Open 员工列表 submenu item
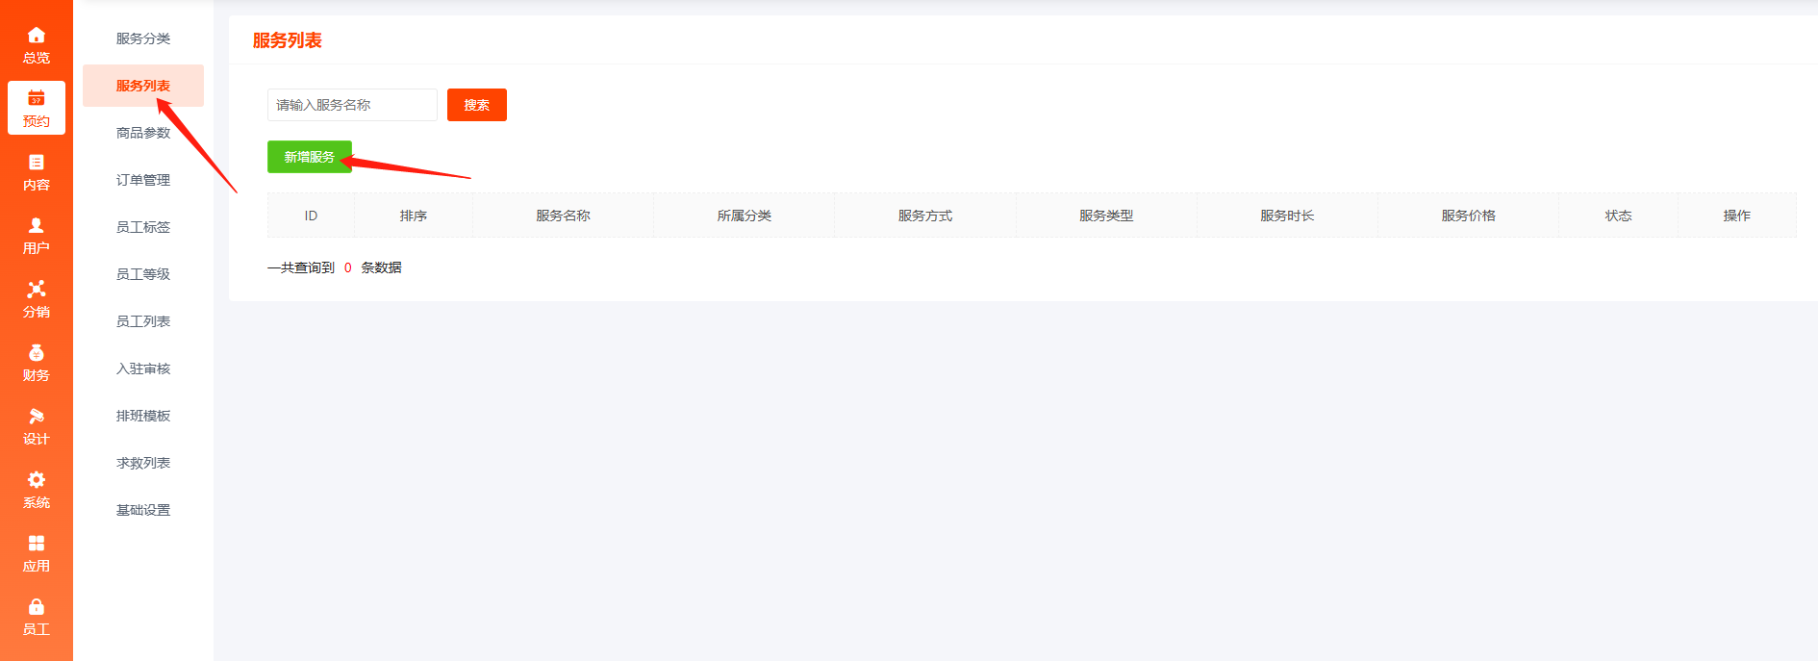This screenshot has width=1818, height=661. tap(143, 321)
